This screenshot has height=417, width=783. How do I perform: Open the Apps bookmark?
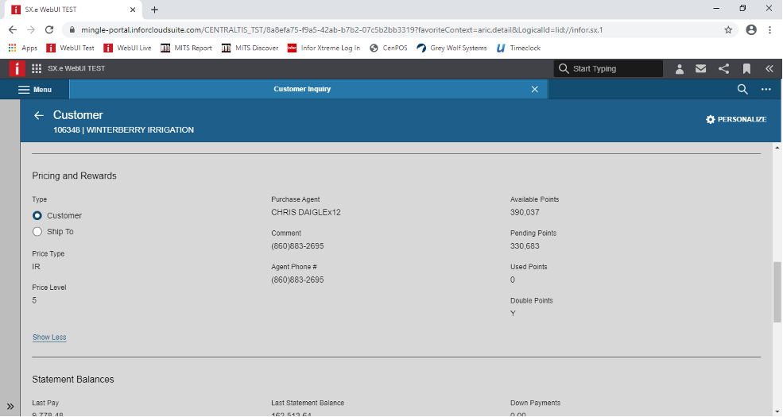tap(23, 48)
